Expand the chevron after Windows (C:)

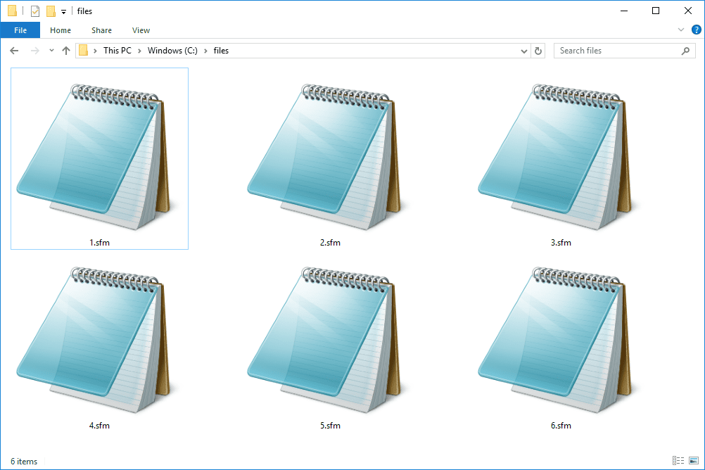205,51
